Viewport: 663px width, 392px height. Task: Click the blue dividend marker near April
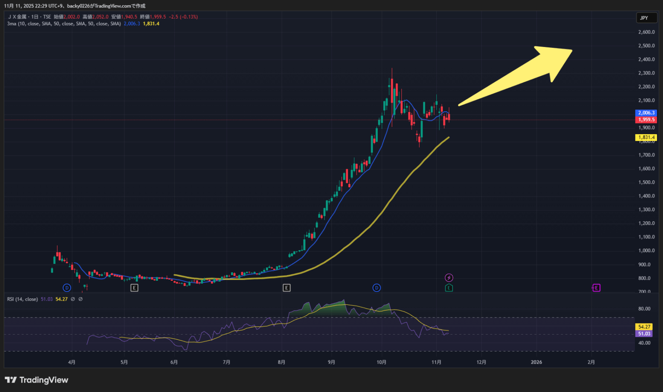click(x=66, y=288)
